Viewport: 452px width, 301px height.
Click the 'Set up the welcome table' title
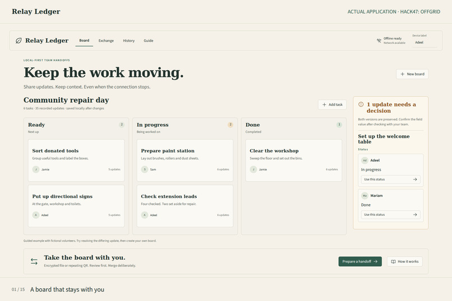(x=384, y=139)
